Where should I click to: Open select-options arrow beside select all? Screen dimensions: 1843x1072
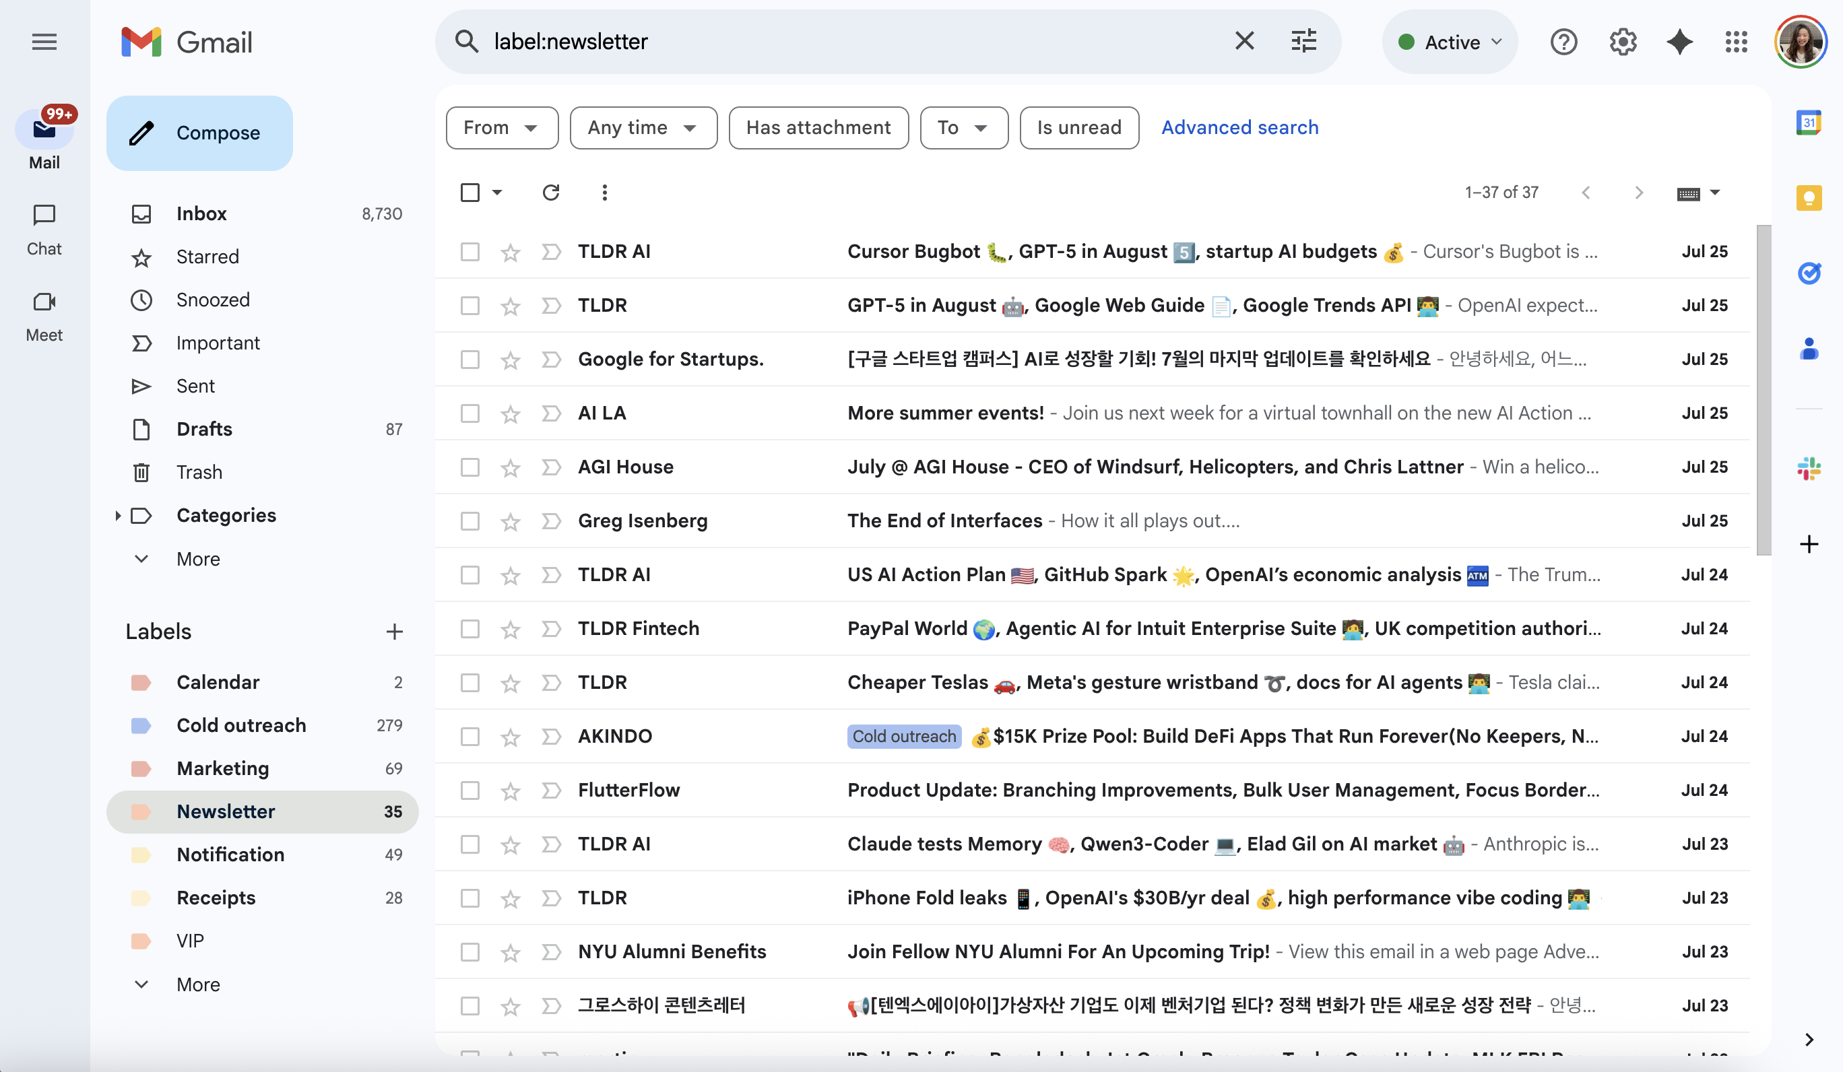pyautogui.click(x=497, y=193)
